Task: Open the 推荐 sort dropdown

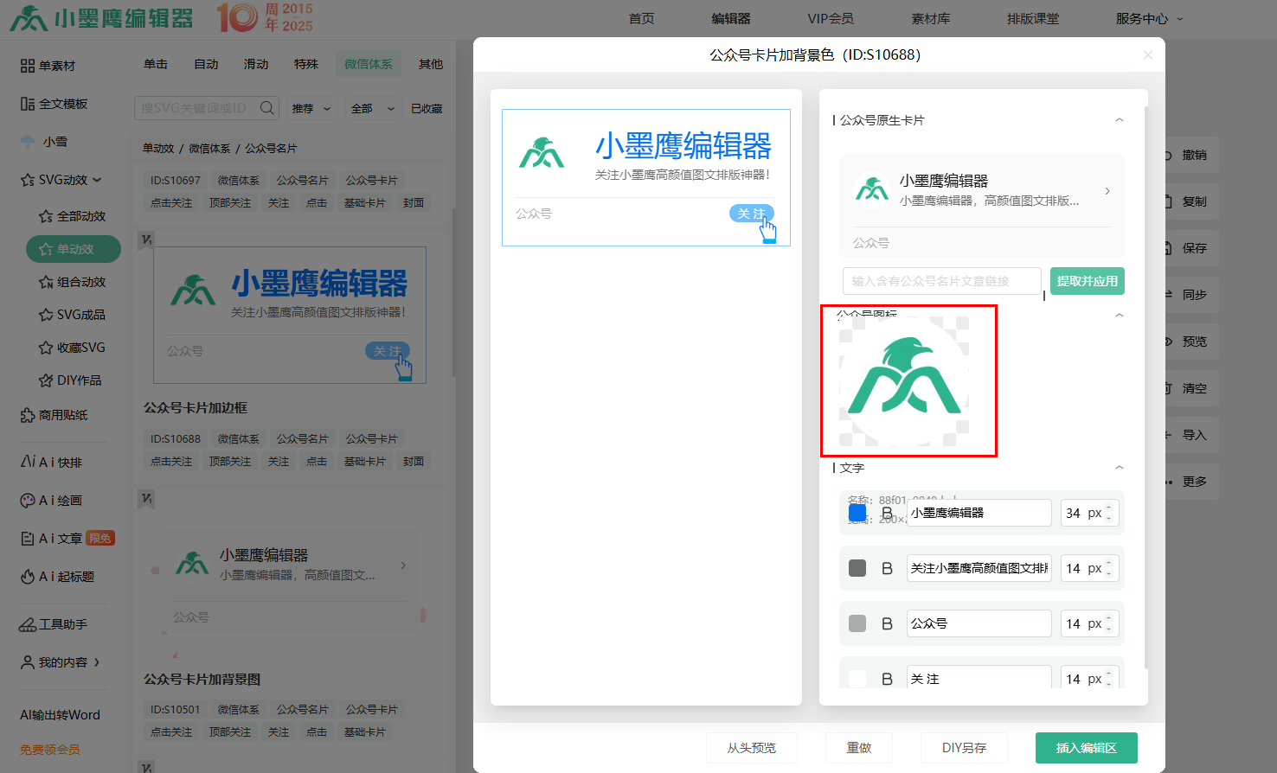Action: 311,108
